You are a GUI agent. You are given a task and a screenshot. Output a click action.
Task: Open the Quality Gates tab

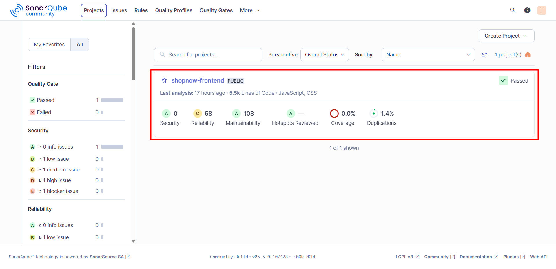(216, 10)
